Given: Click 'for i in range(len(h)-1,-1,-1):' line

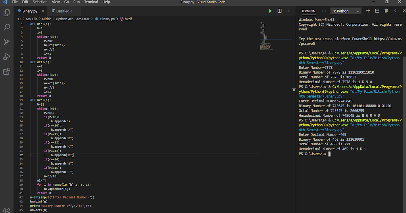Looking at the screenshot, I should point(64,185).
